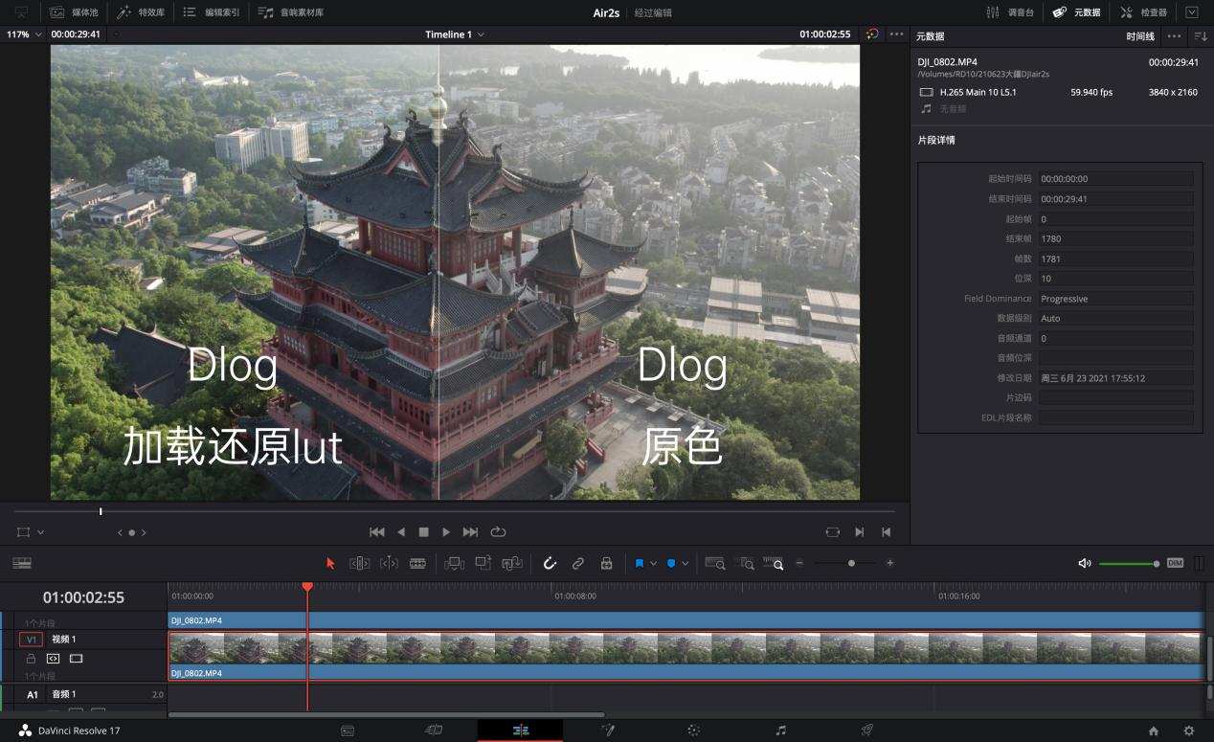Toggle Linked Selection chain icon
Screen dimensions: 1214x742
click(x=578, y=563)
